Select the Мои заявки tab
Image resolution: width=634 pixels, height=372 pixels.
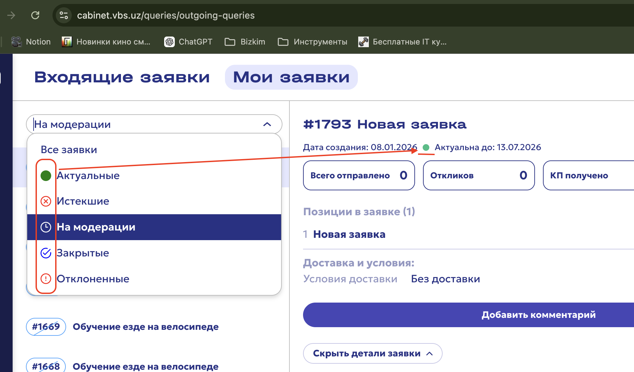(291, 77)
